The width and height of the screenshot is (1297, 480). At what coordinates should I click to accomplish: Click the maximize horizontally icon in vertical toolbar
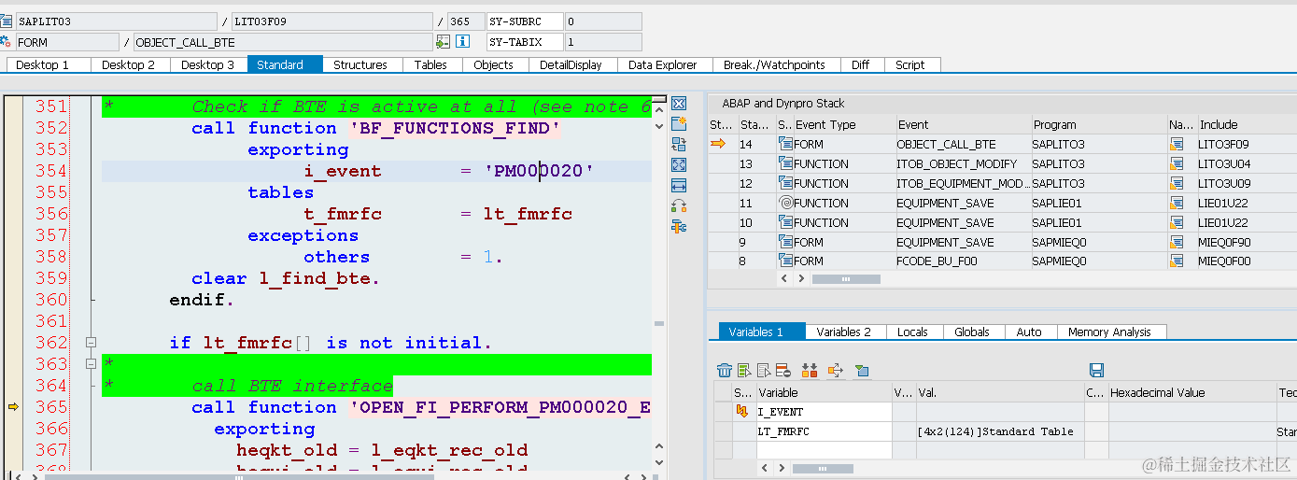679,185
